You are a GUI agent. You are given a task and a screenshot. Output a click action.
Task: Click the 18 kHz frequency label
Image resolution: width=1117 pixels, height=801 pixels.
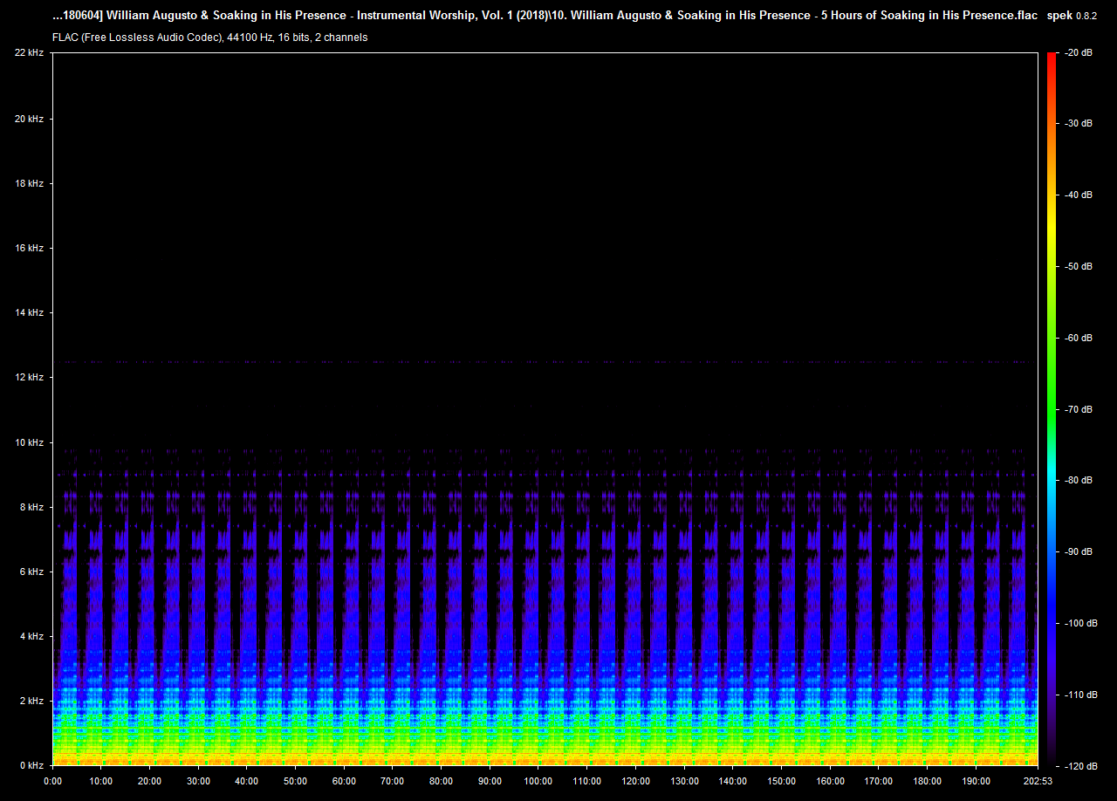click(x=30, y=183)
